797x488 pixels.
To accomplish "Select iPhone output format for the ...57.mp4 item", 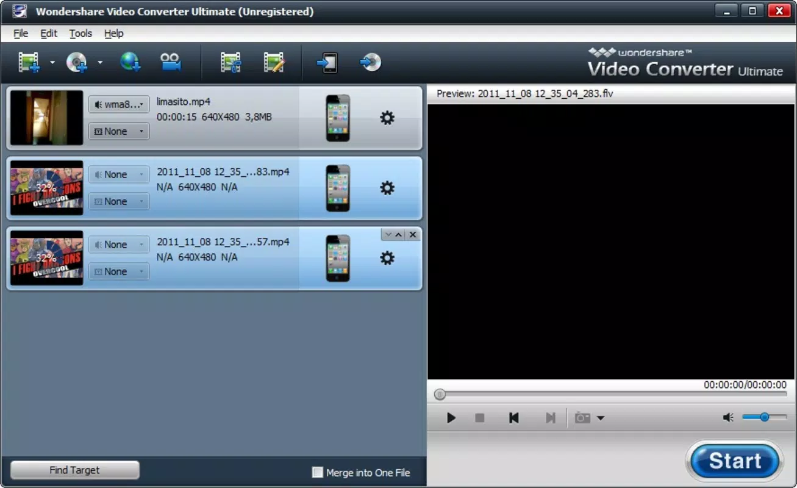I will [338, 258].
